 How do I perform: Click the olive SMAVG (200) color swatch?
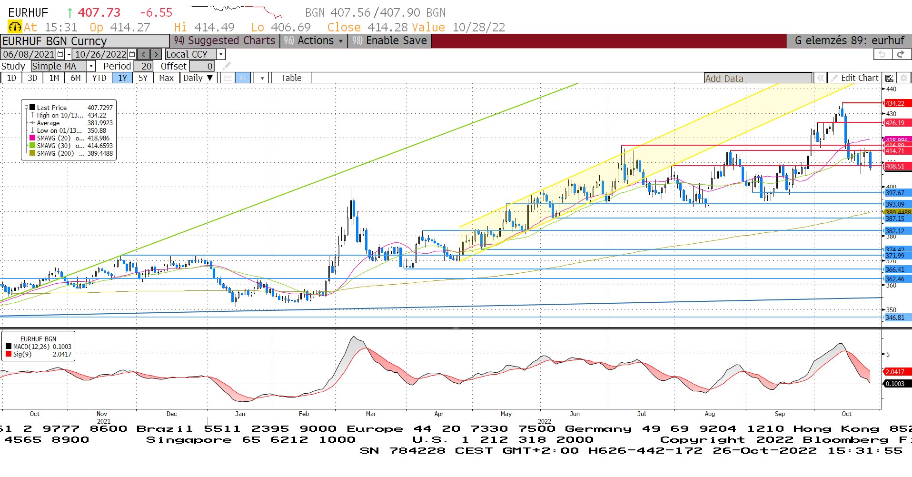[32, 153]
